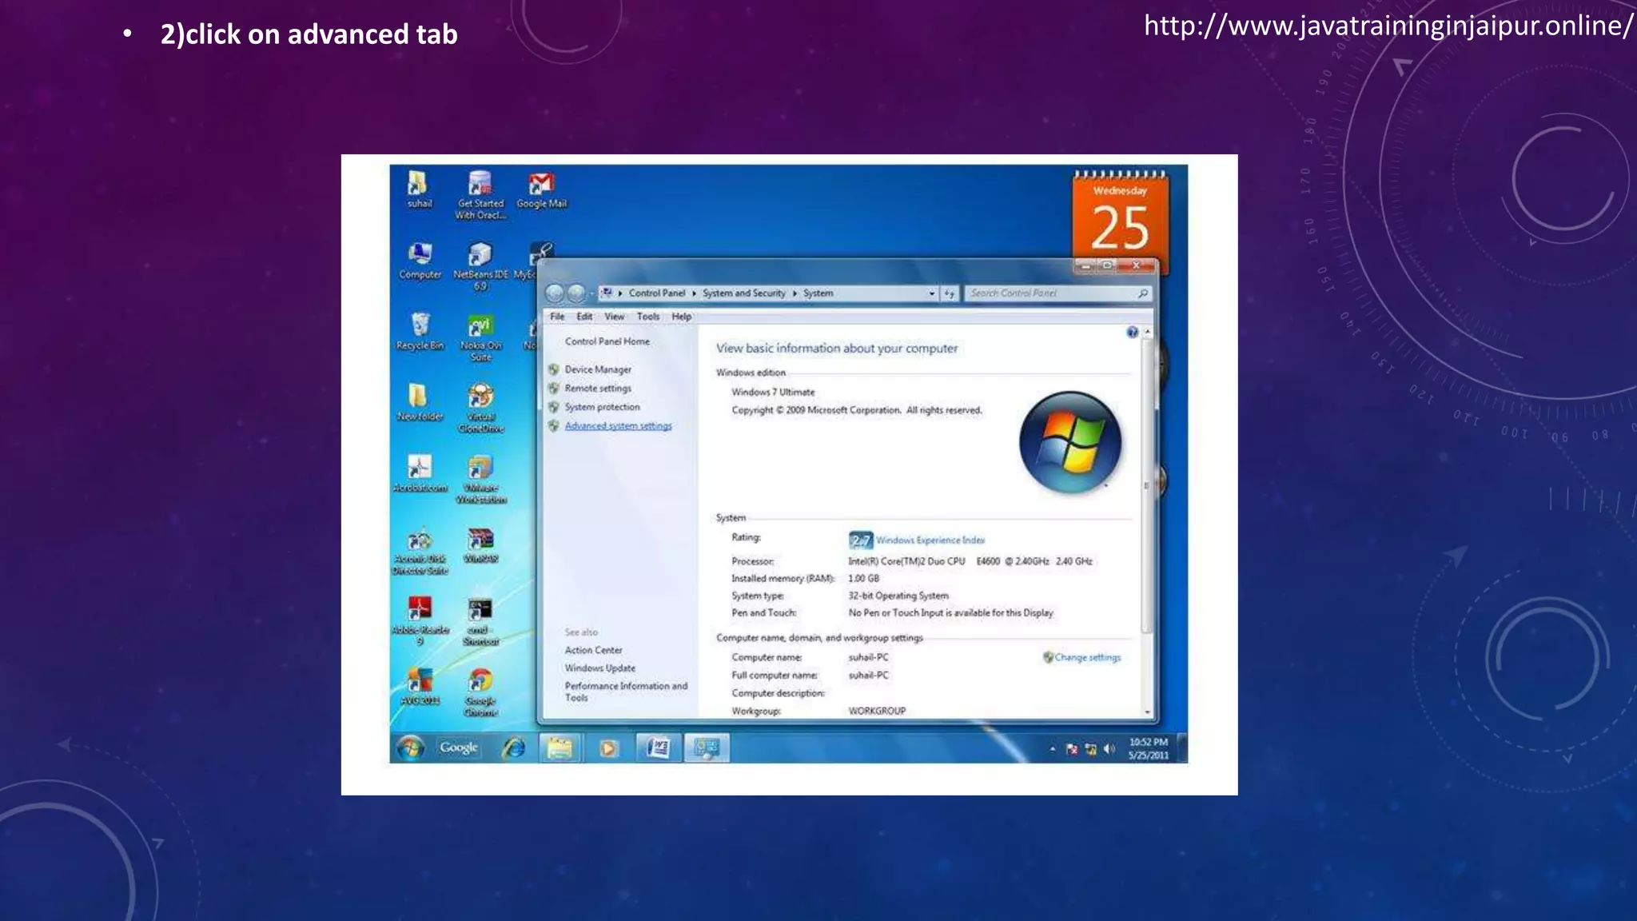The image size is (1637, 921).
Task: Click the volume speaker tray icon
Action: (1109, 749)
